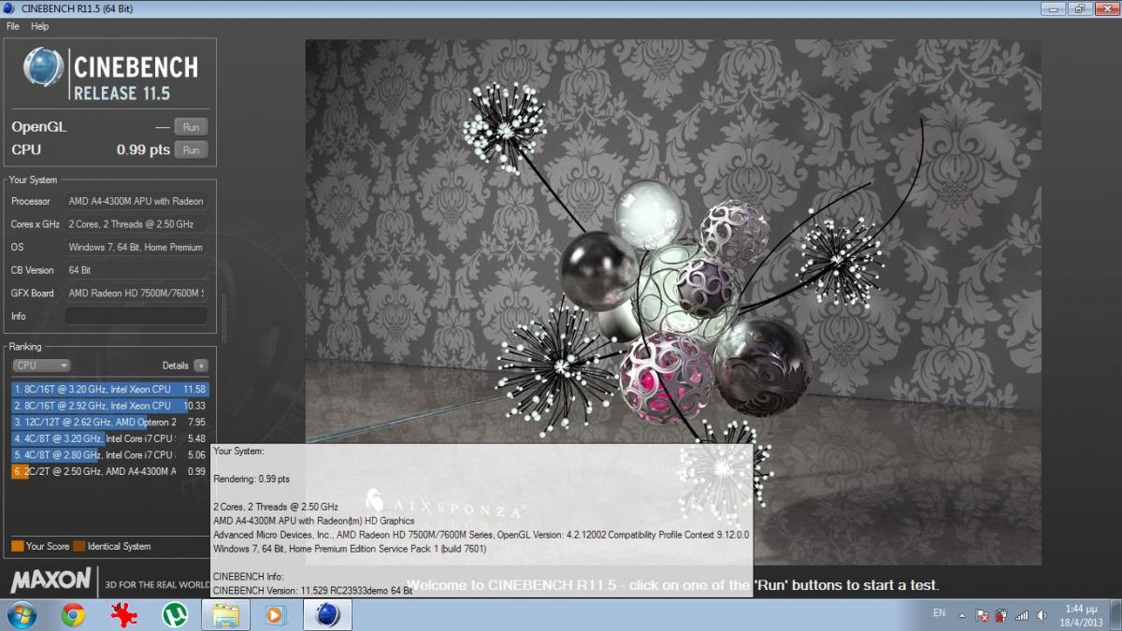Click the Show Desktop strip
1122x631 pixels.
pos(1115,615)
